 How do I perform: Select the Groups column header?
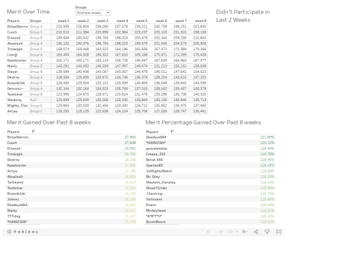(35, 21)
